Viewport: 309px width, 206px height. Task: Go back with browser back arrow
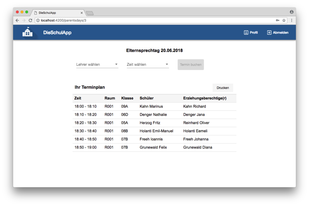tap(17, 20)
